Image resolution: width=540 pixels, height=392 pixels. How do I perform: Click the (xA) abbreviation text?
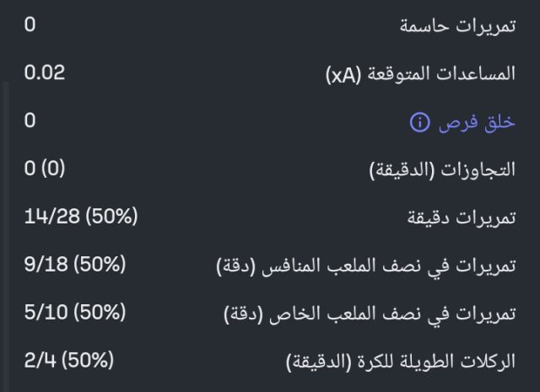click(x=343, y=75)
